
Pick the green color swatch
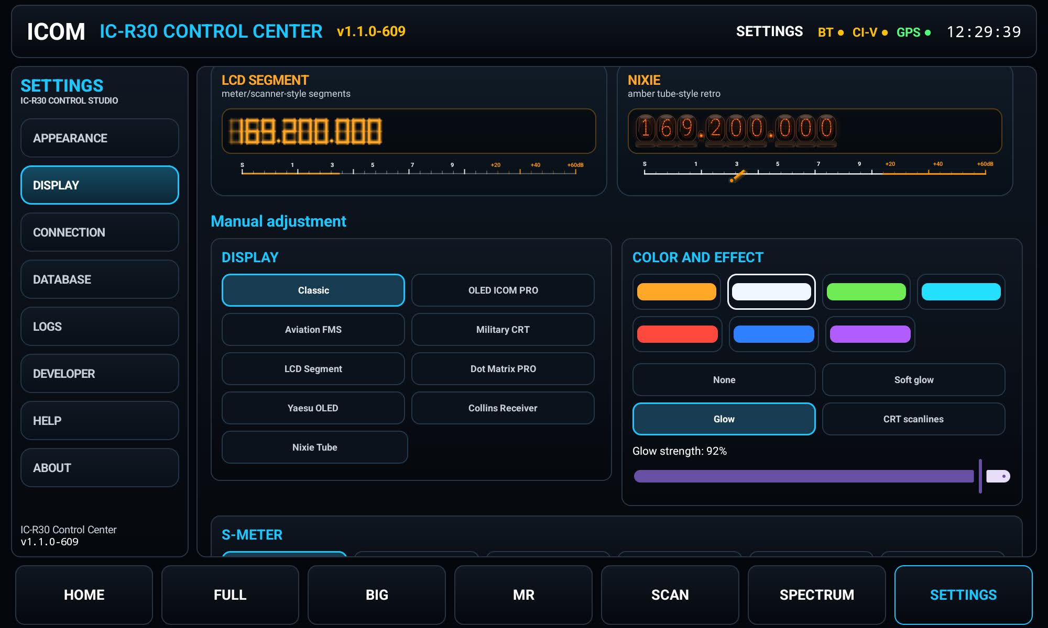(866, 292)
